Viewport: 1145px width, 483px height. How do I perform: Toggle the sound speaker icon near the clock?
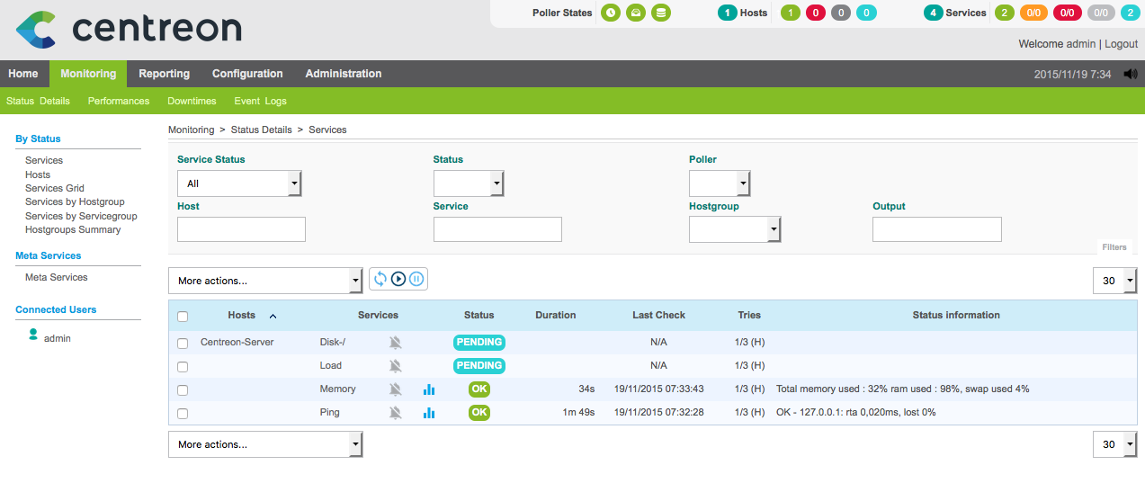point(1130,74)
